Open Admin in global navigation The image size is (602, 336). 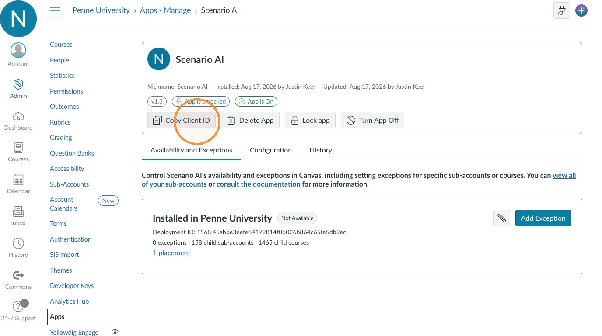coord(18,89)
